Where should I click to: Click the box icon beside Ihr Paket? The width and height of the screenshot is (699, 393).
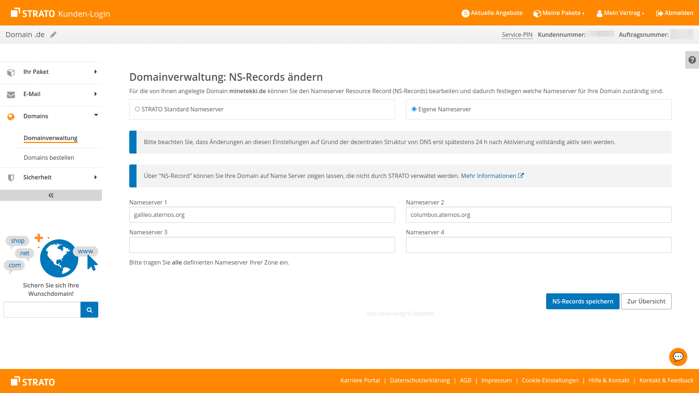[x=11, y=72]
